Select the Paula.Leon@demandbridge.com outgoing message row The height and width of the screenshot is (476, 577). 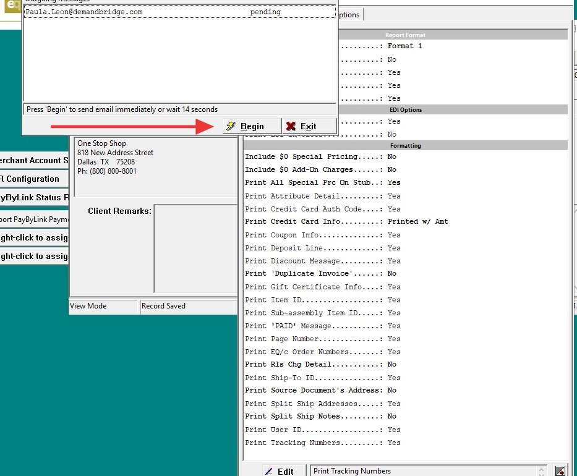pyautogui.click(x=179, y=12)
